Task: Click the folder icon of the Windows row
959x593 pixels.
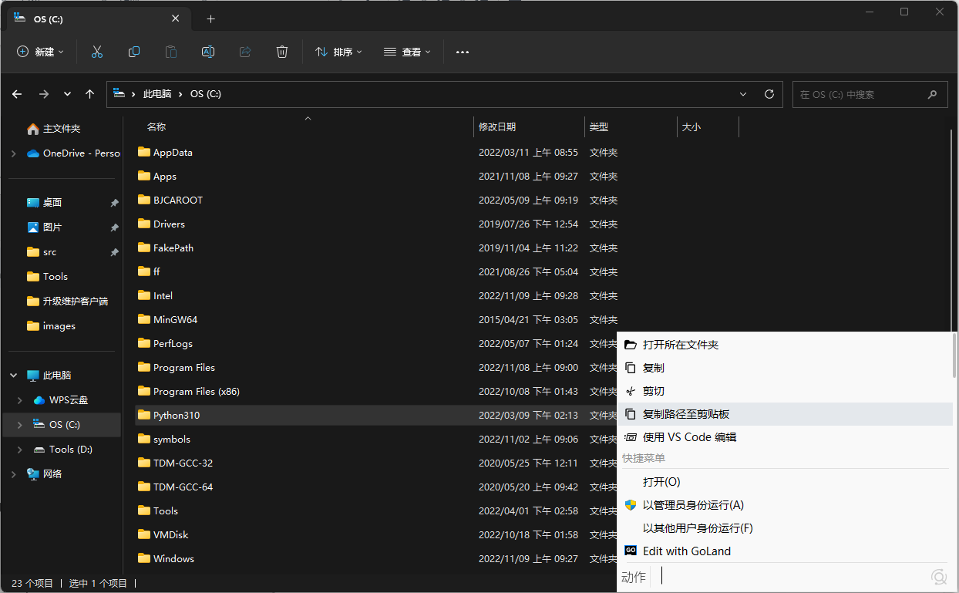Action: pyautogui.click(x=144, y=558)
